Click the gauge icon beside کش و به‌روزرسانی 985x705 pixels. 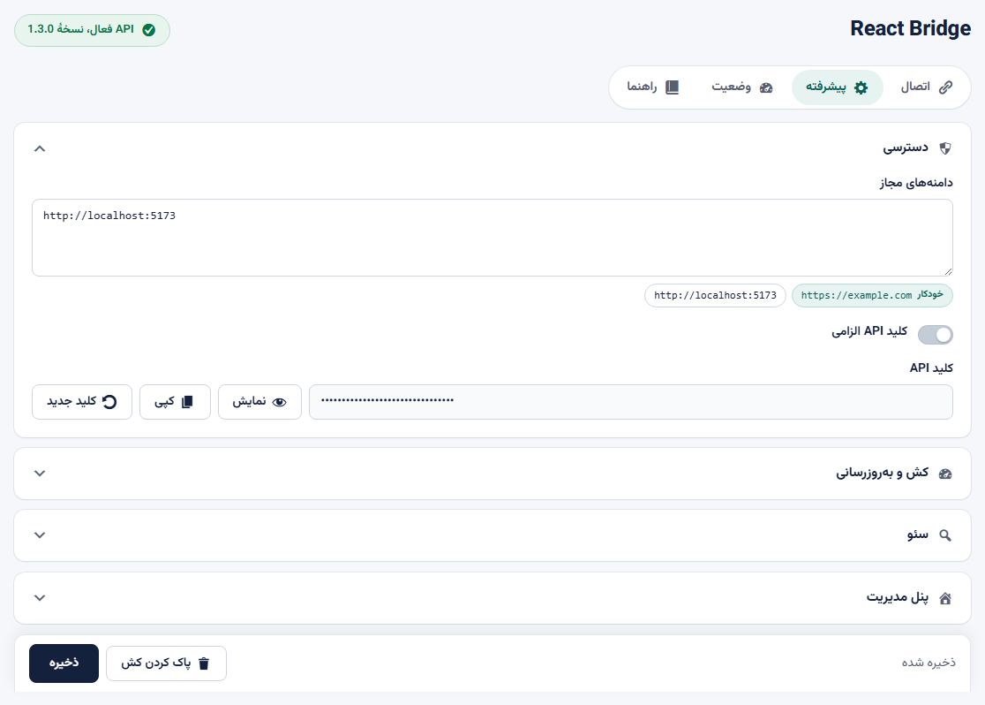point(944,474)
